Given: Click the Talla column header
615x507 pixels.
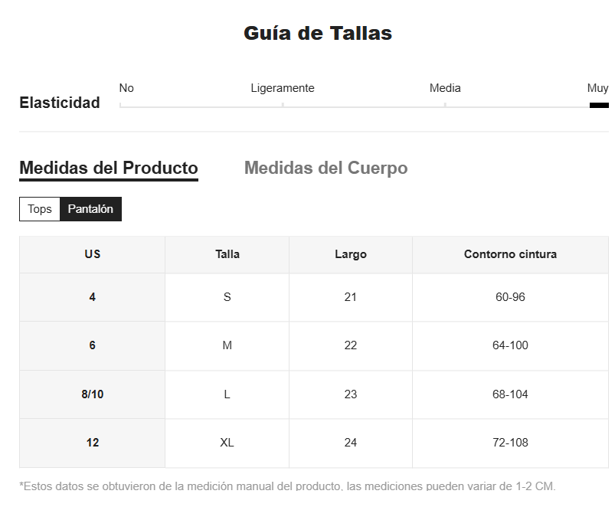Looking at the screenshot, I should (x=227, y=254).
